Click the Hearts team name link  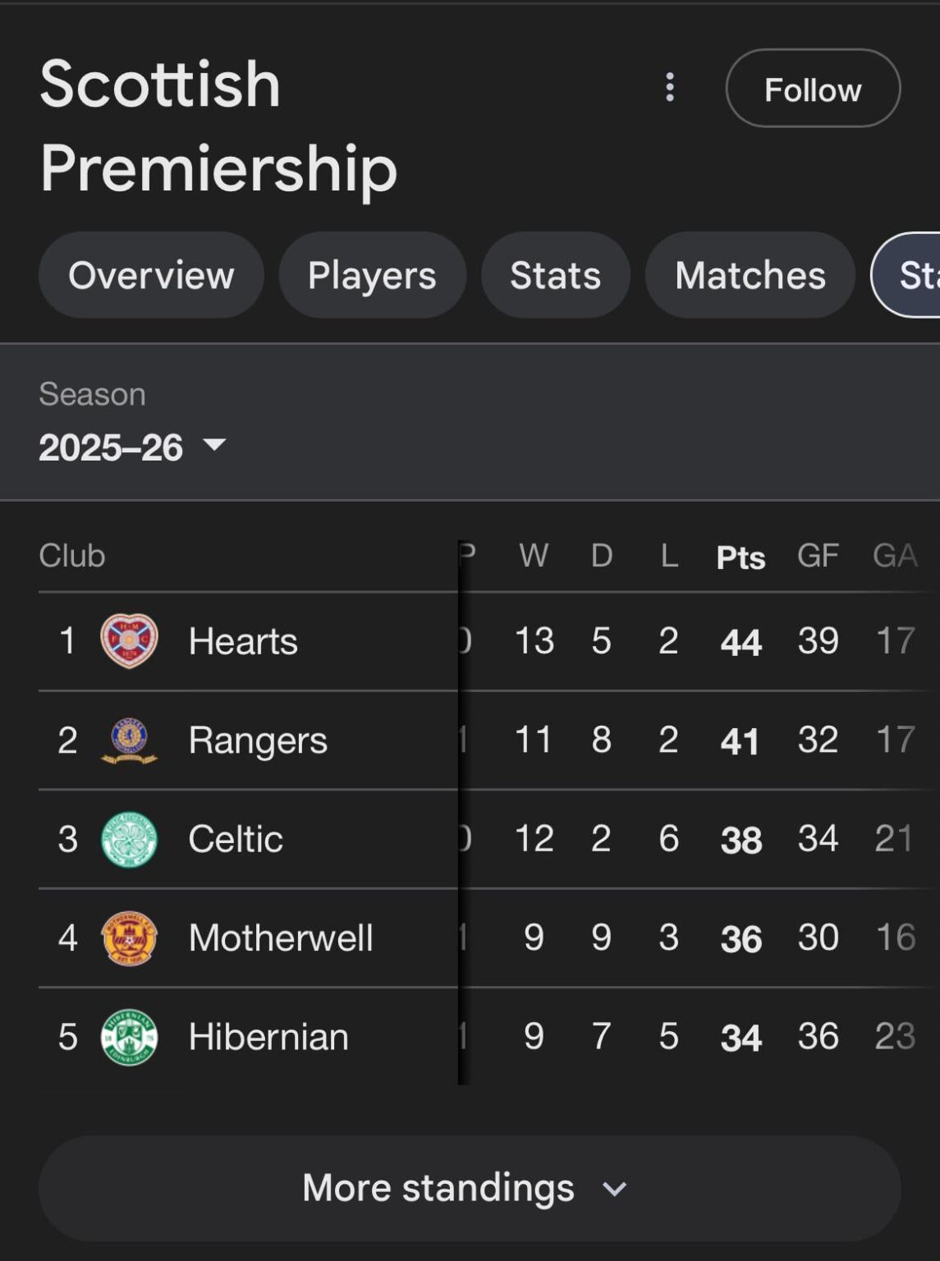coord(242,641)
